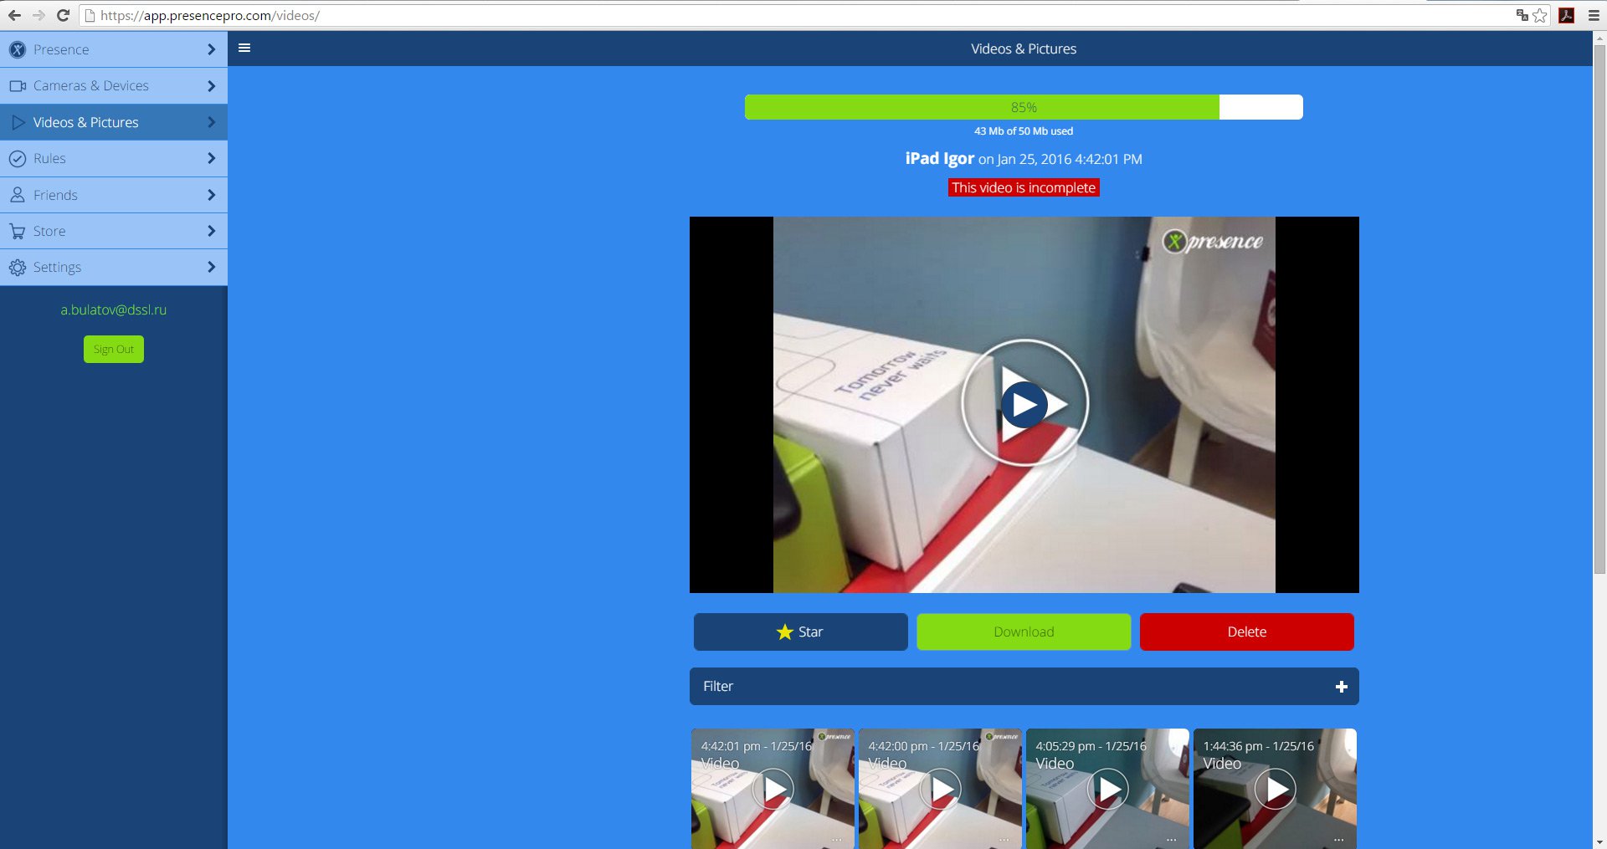Viewport: 1607px width, 849px height.
Task: Expand the Settings sidebar chevron
Action: click(211, 267)
